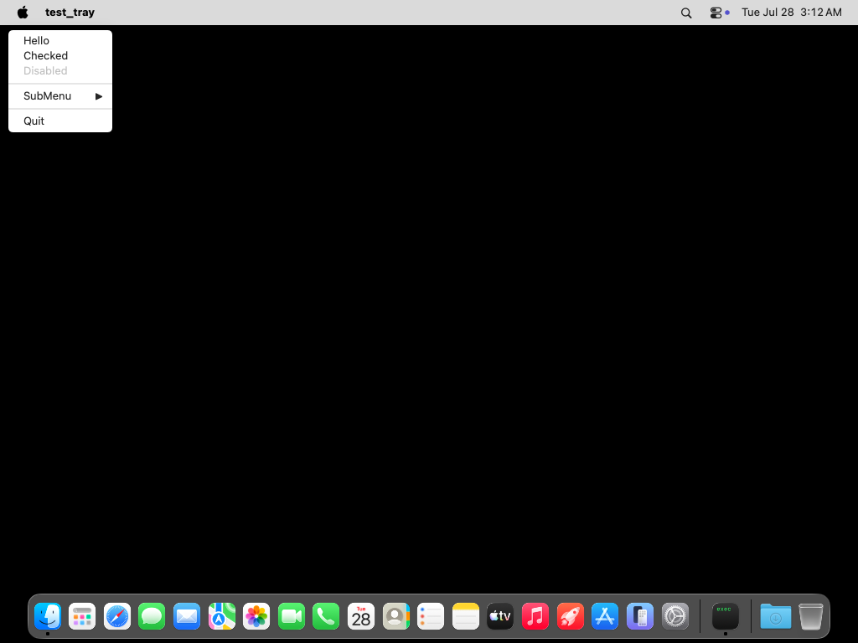Expand the SubMenu entry
Viewport: 858px width, 643px height.
click(60, 96)
